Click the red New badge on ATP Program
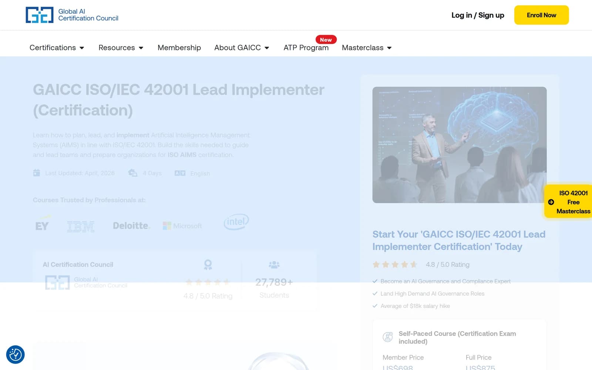 (326, 40)
